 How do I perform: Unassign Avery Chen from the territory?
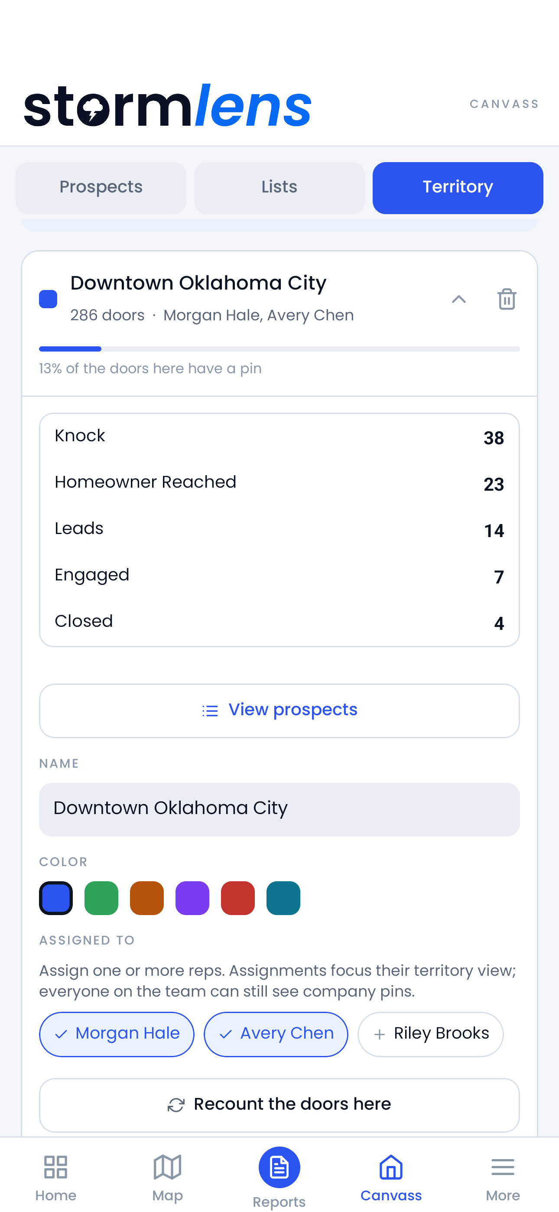point(276,1034)
